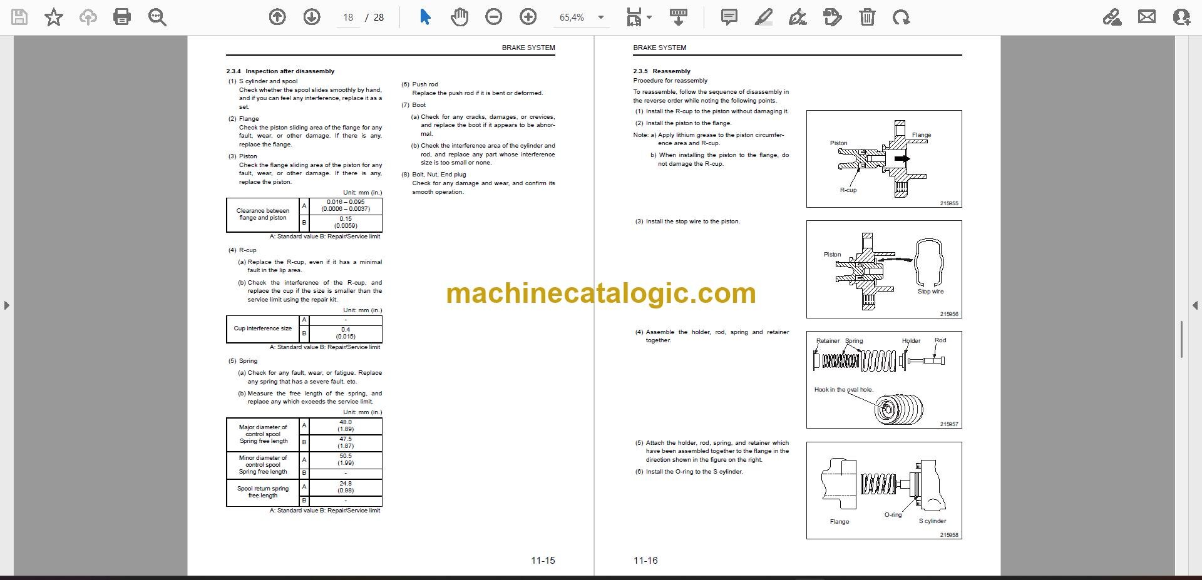Screen dimensions: 1202x580
Task: Click the '(7) Boot' item heading
Action: click(414, 105)
